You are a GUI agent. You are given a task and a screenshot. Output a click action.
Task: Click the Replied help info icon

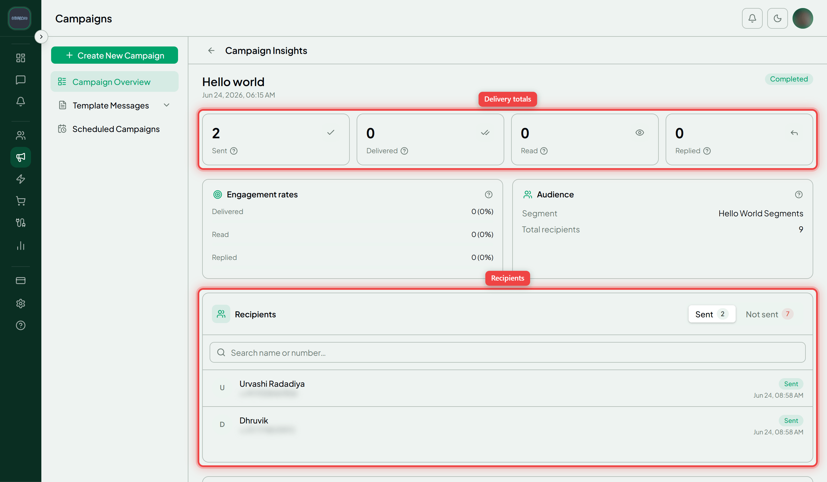coord(707,151)
